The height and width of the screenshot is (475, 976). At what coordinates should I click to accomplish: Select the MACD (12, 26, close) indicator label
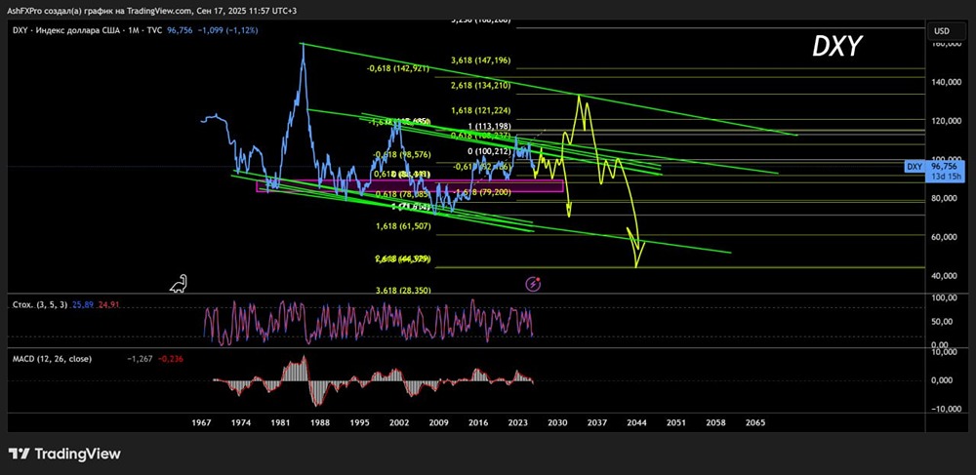pyautogui.click(x=53, y=358)
